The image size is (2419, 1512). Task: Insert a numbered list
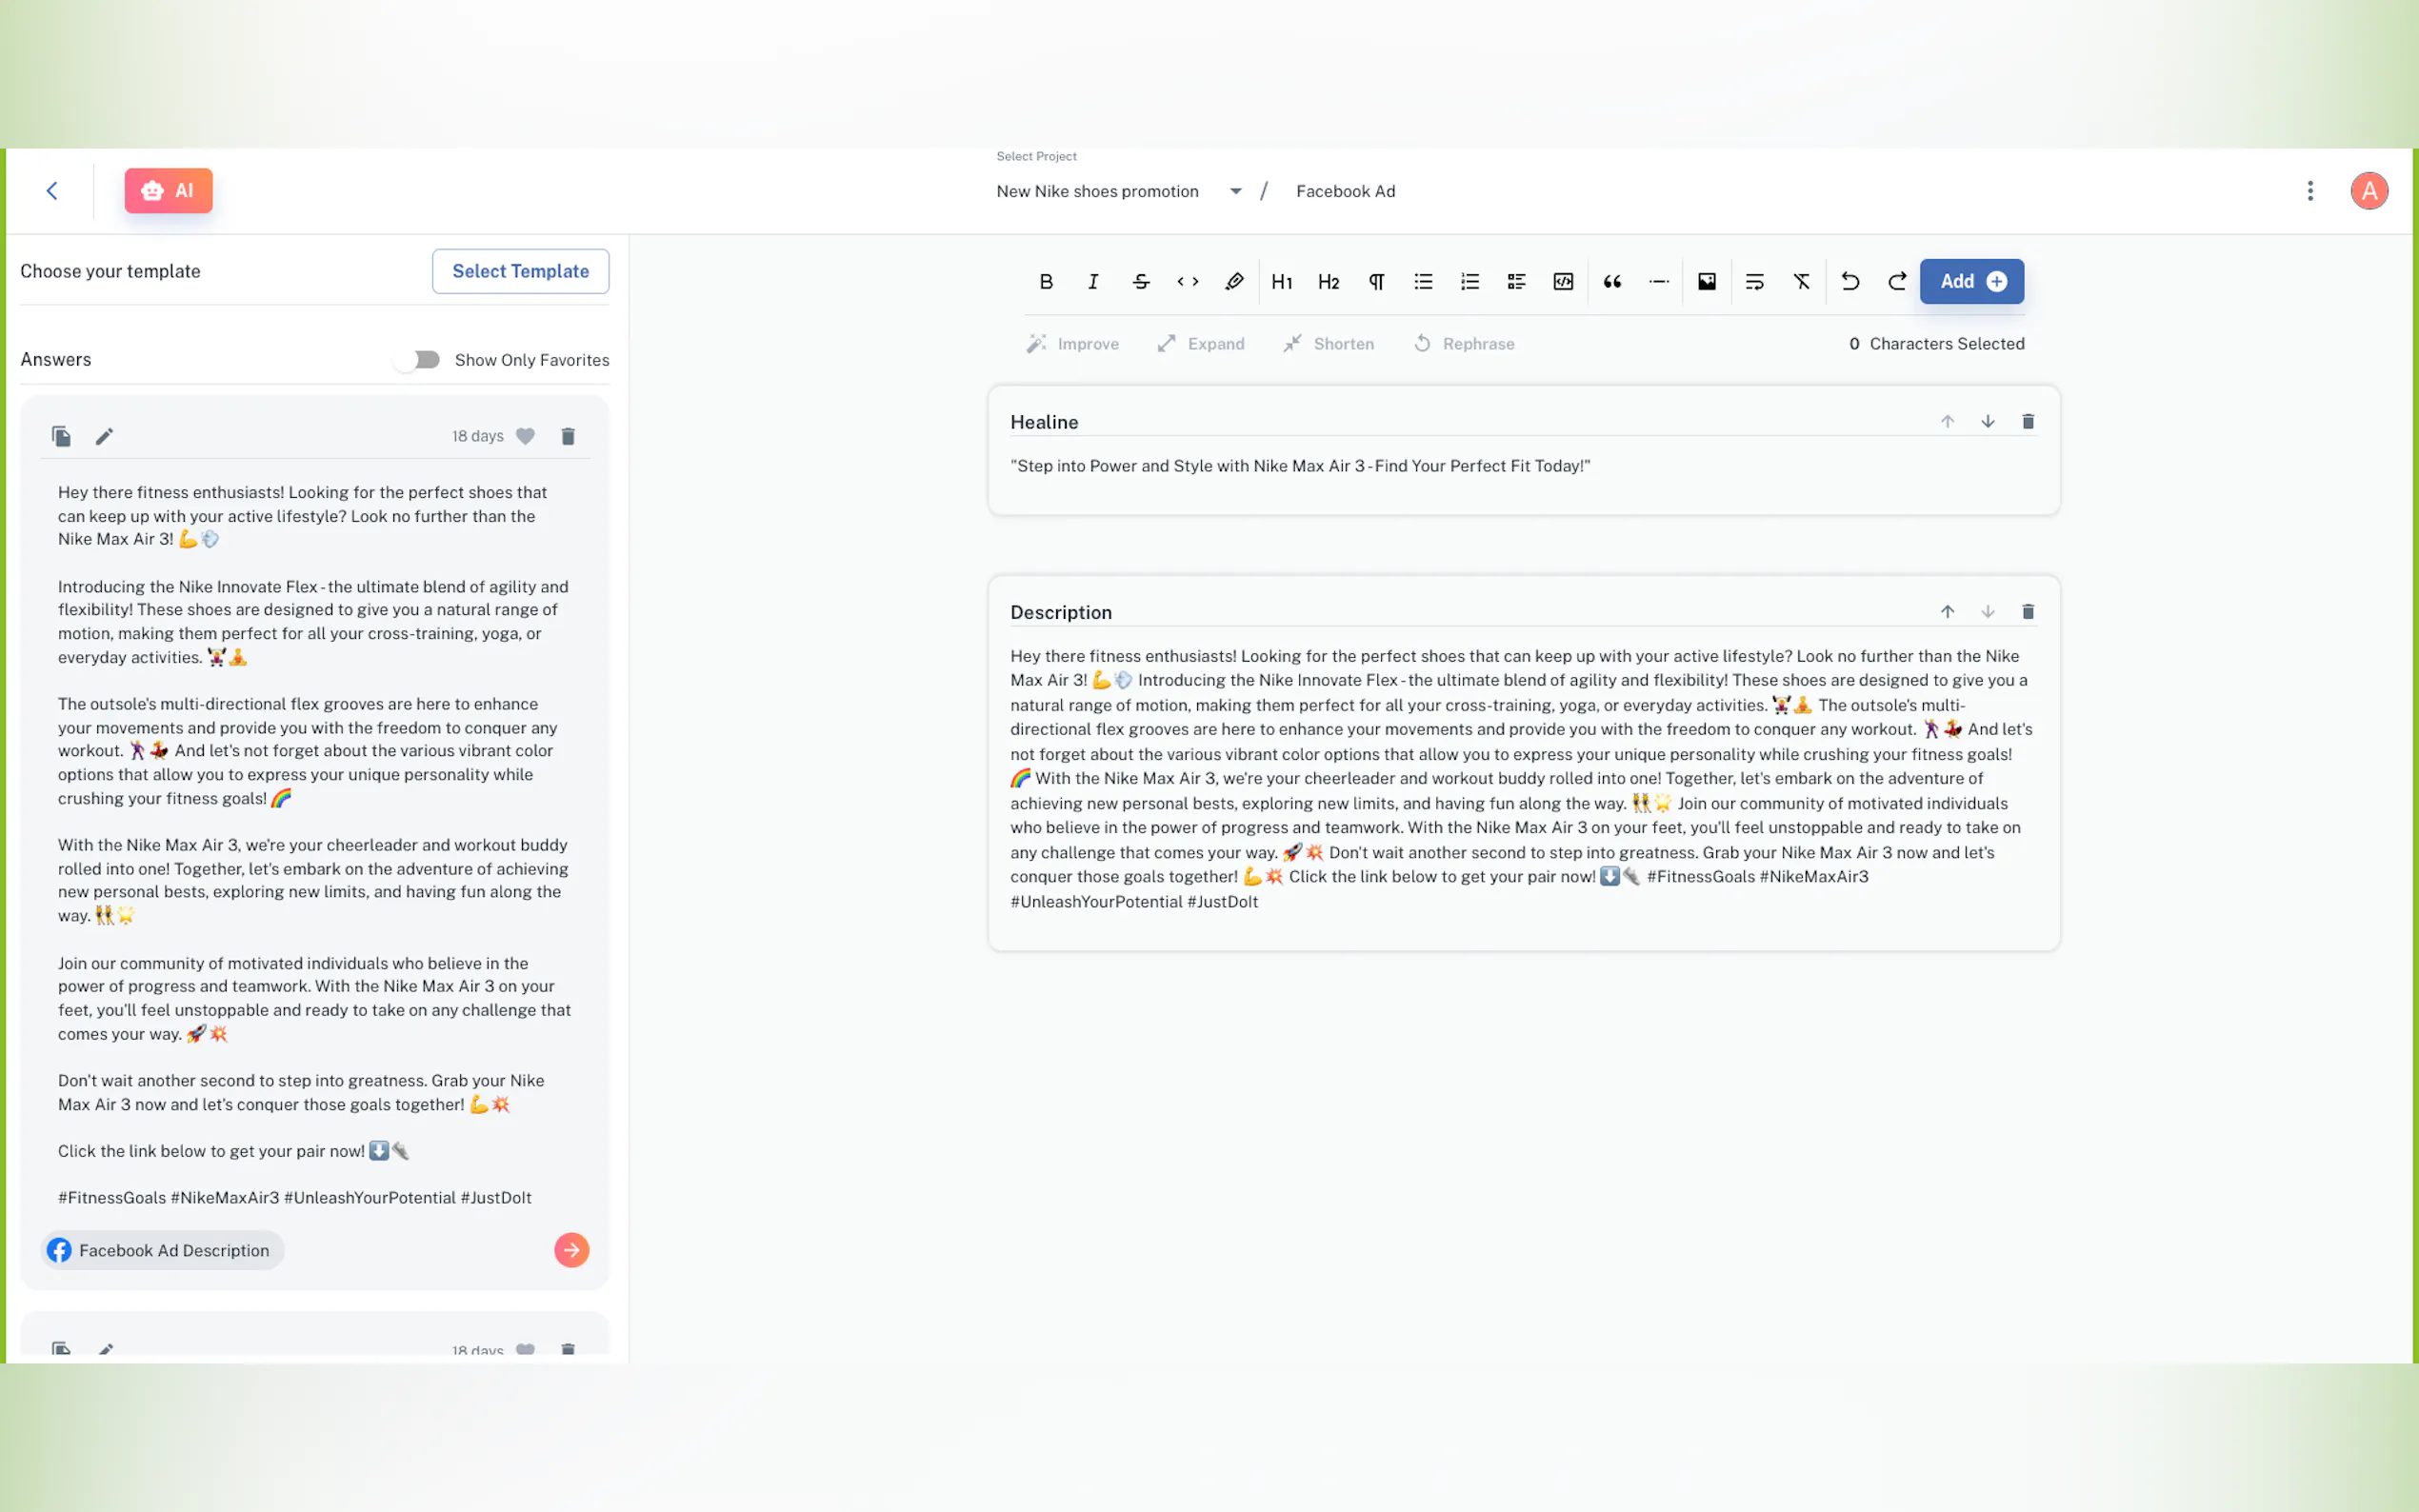tap(1470, 282)
